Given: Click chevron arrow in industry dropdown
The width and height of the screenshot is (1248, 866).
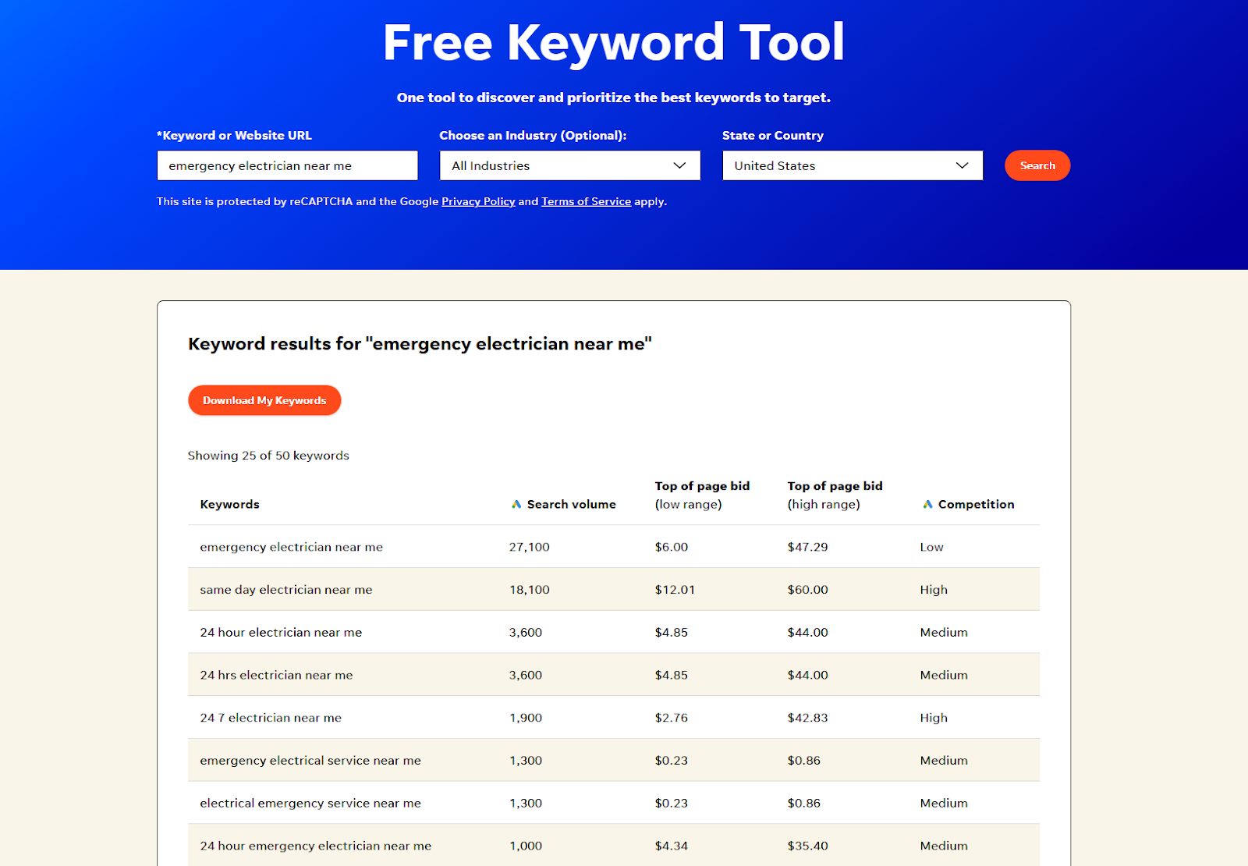Looking at the screenshot, I should pyautogui.click(x=679, y=165).
